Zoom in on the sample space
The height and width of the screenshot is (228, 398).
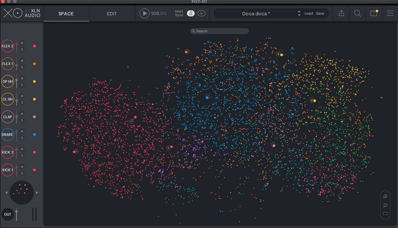coord(385,197)
